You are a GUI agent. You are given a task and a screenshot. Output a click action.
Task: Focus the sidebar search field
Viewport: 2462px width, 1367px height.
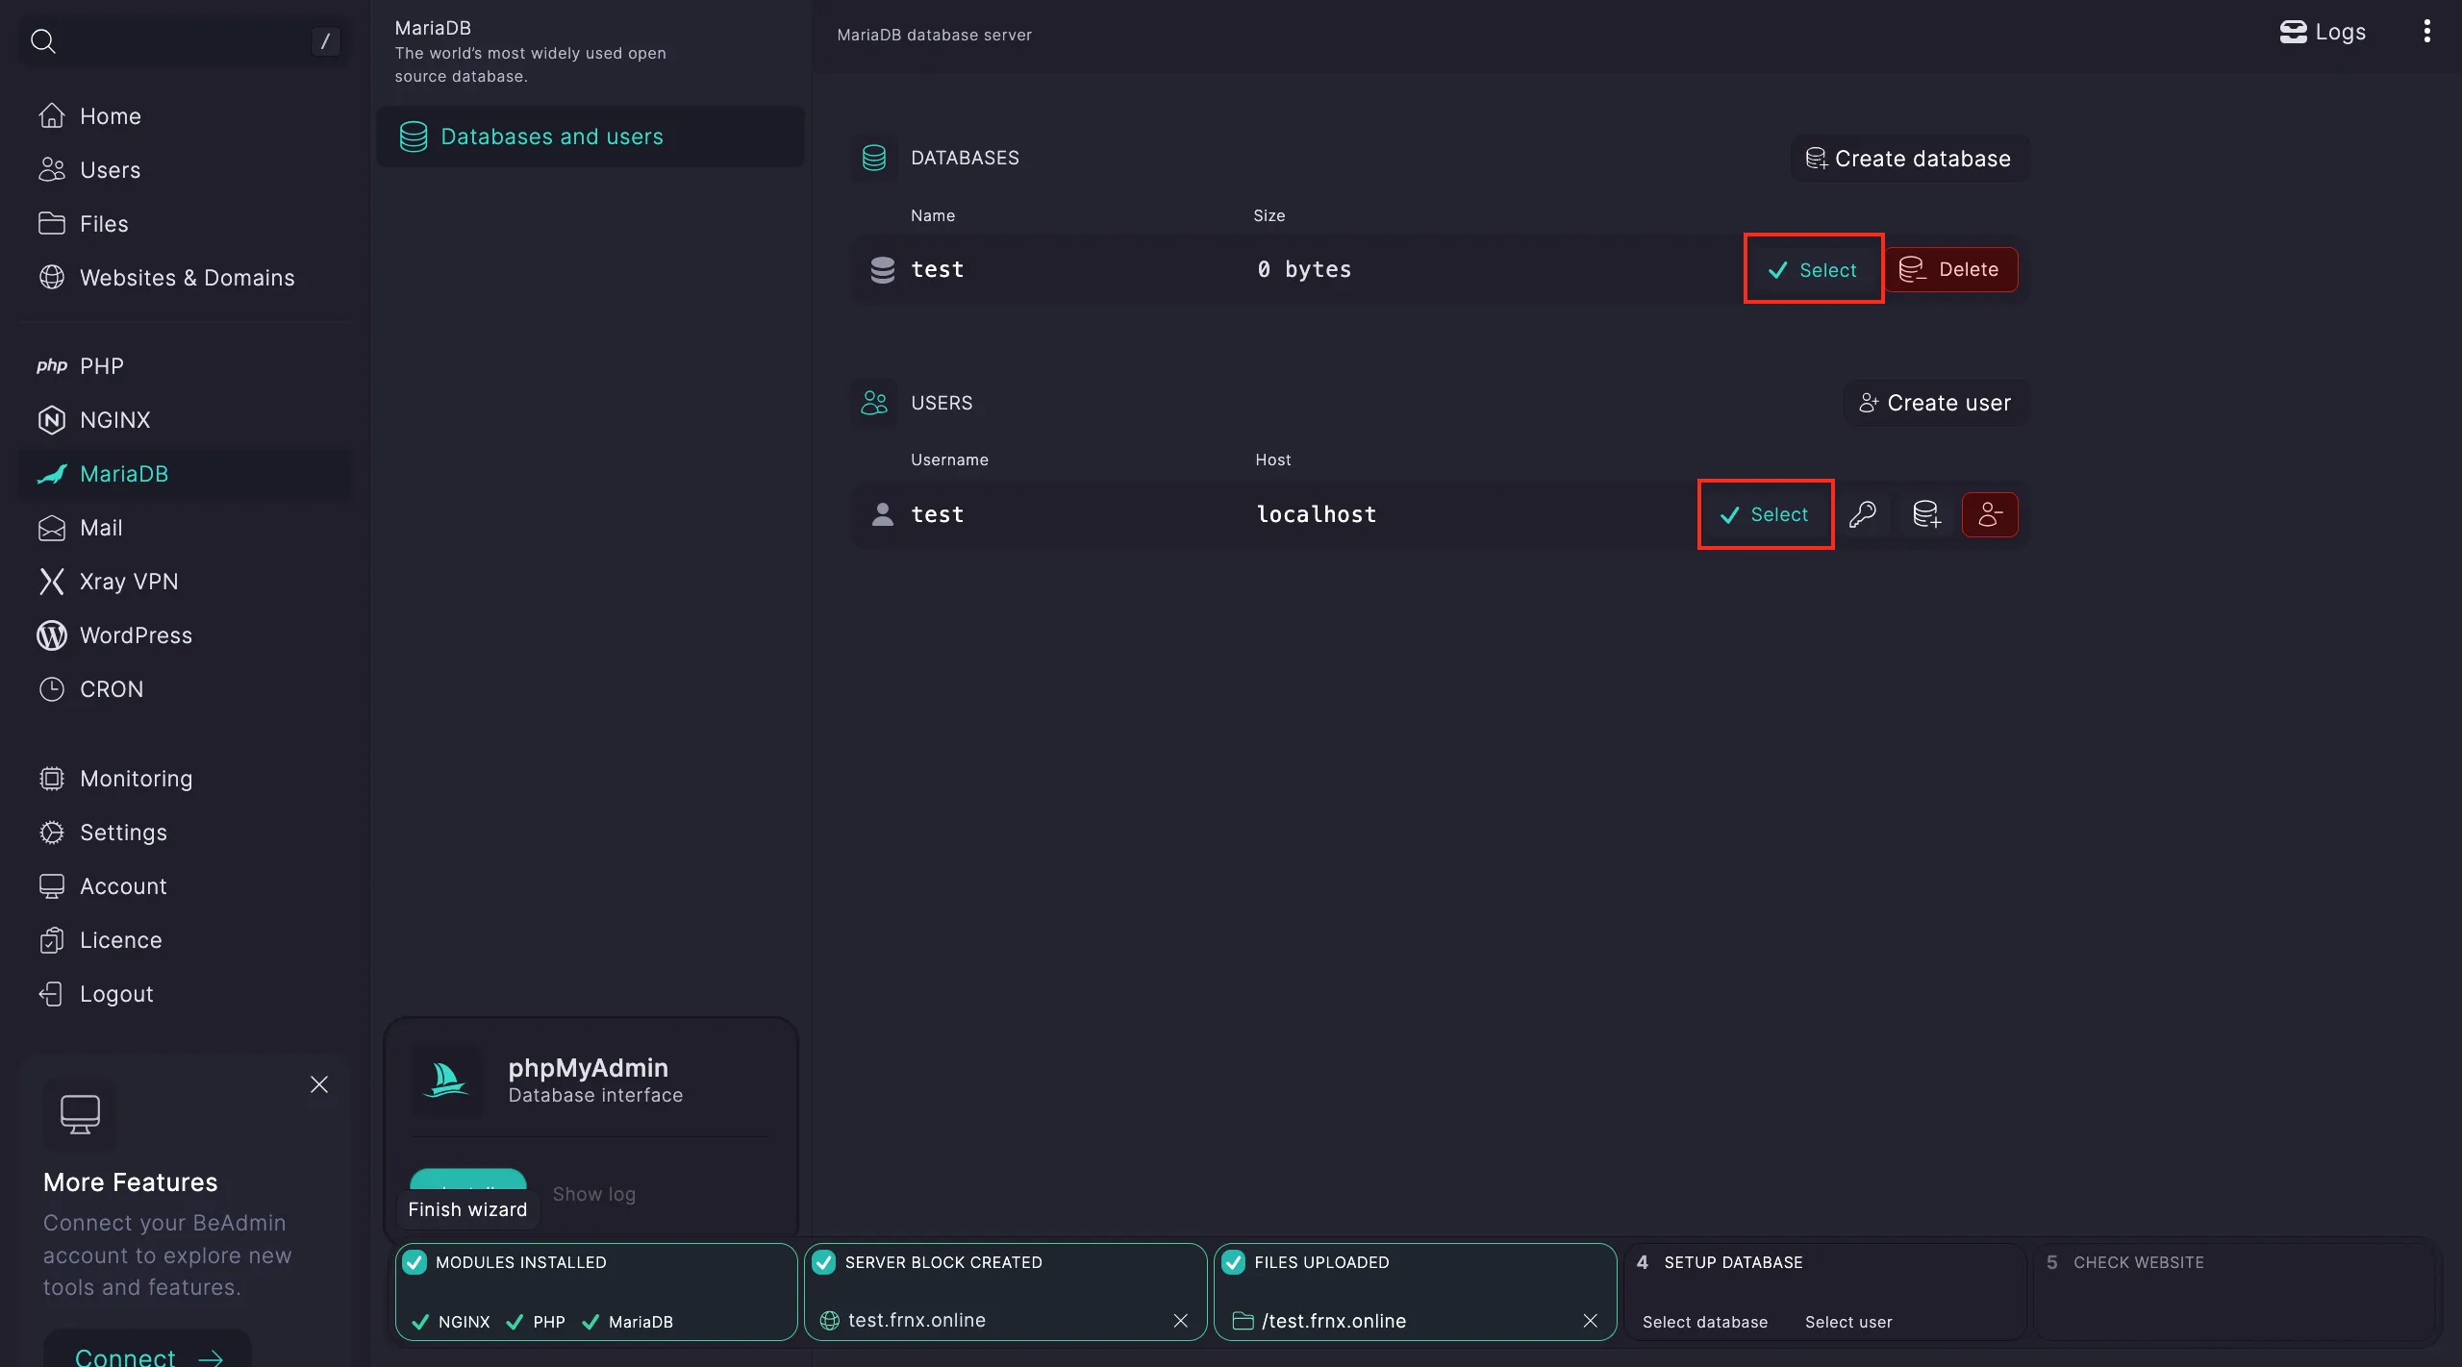(185, 40)
